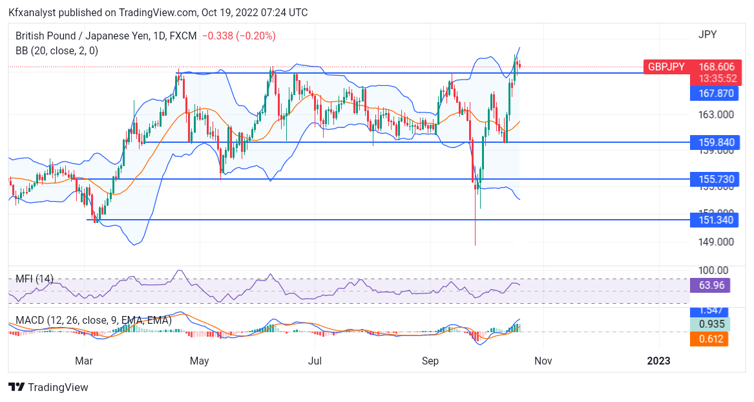This screenshot has height=402, width=754.
Task: Open the MACD (12, 26, close, 9) legend
Action: tap(94, 321)
